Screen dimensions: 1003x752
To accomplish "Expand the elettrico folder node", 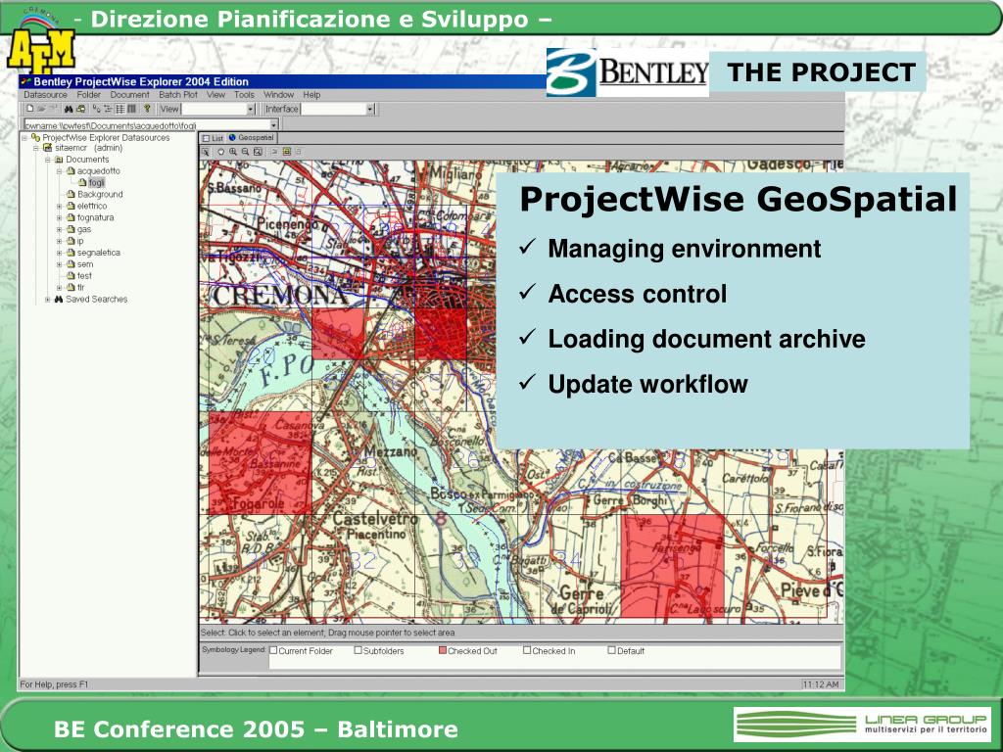I will (x=59, y=206).
